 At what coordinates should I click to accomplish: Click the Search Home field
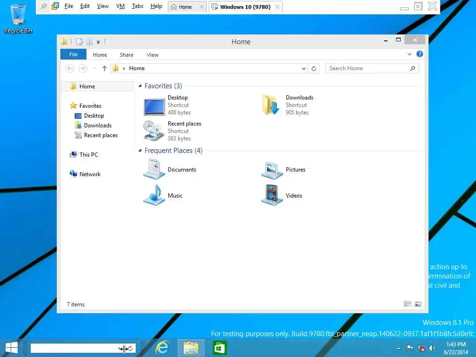(x=372, y=68)
